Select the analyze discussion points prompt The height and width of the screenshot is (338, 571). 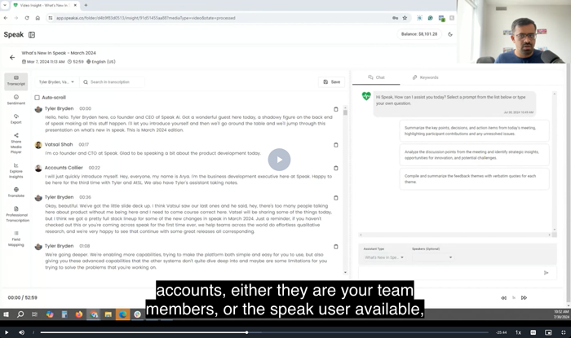coord(474,155)
